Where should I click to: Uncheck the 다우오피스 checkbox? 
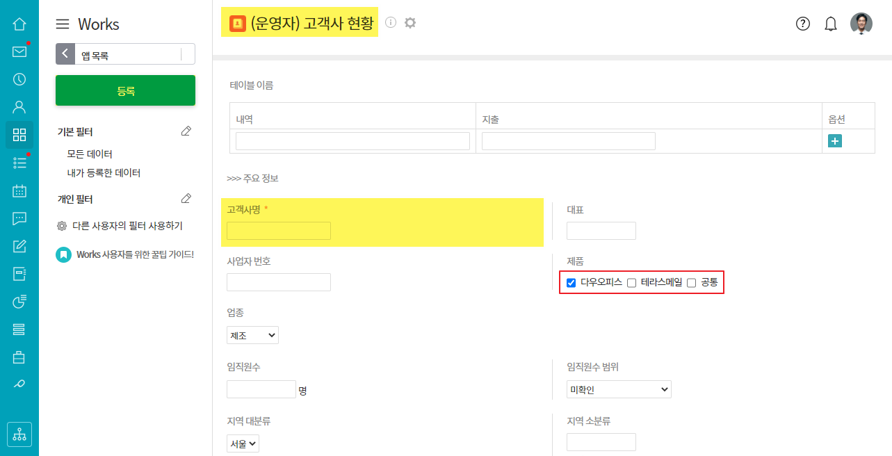571,283
